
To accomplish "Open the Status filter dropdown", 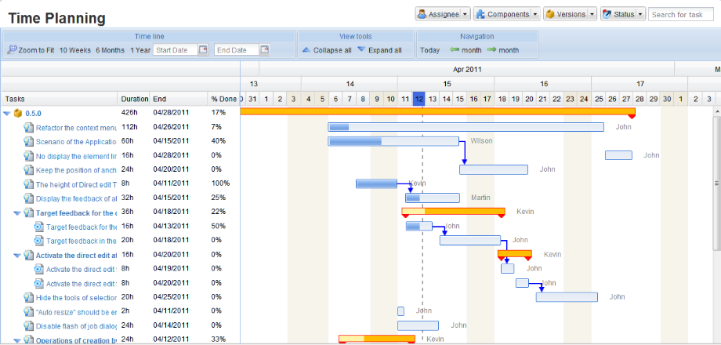I will pyautogui.click(x=622, y=14).
